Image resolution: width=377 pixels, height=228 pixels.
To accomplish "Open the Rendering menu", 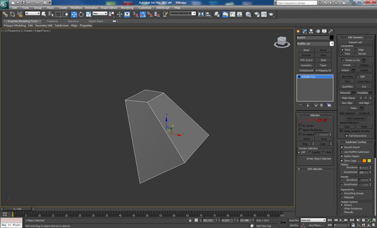I will coord(127,8).
